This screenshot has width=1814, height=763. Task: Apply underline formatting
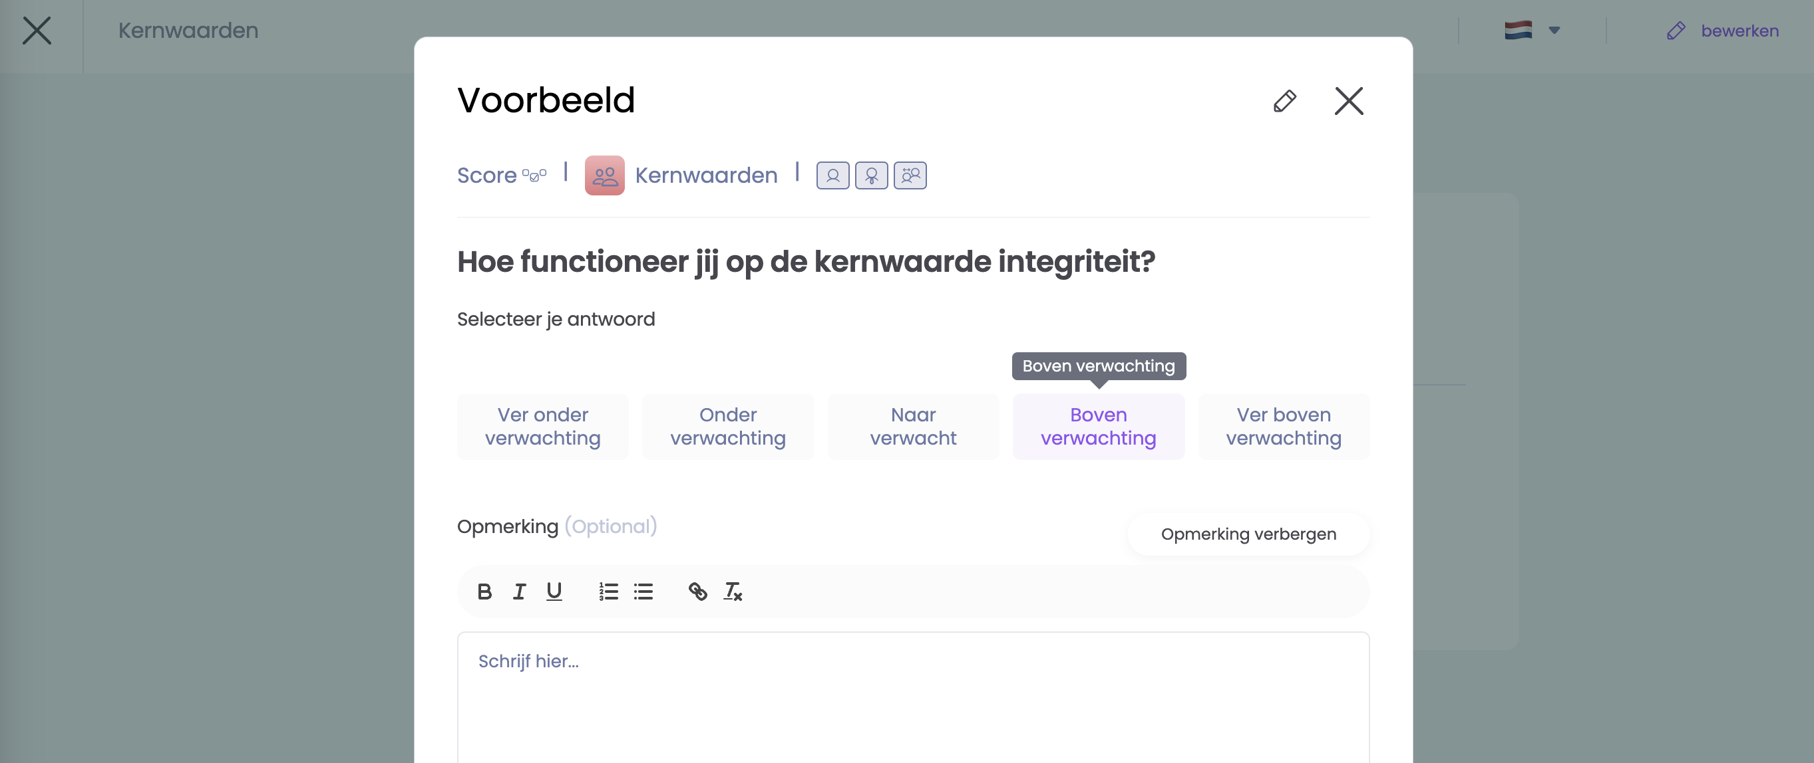pyautogui.click(x=554, y=592)
